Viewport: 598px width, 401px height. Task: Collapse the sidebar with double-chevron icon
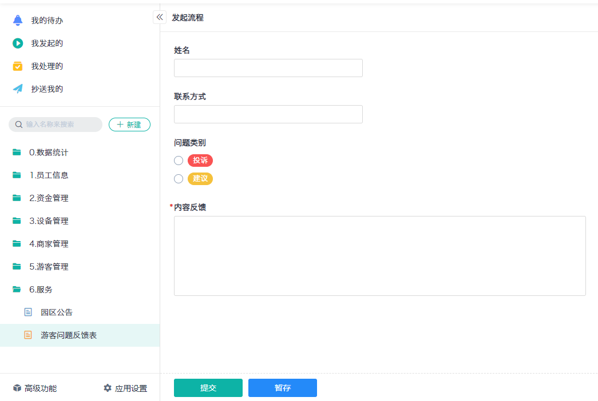(160, 17)
